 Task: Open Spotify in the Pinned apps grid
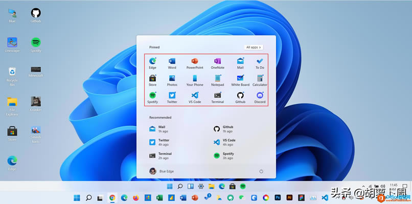[152, 98]
